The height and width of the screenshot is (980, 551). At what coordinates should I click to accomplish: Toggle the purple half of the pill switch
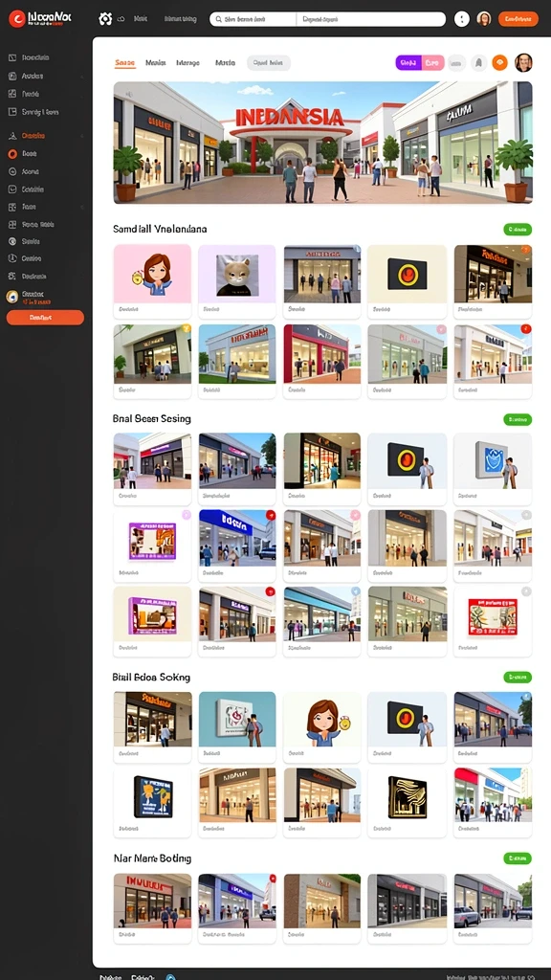click(408, 62)
